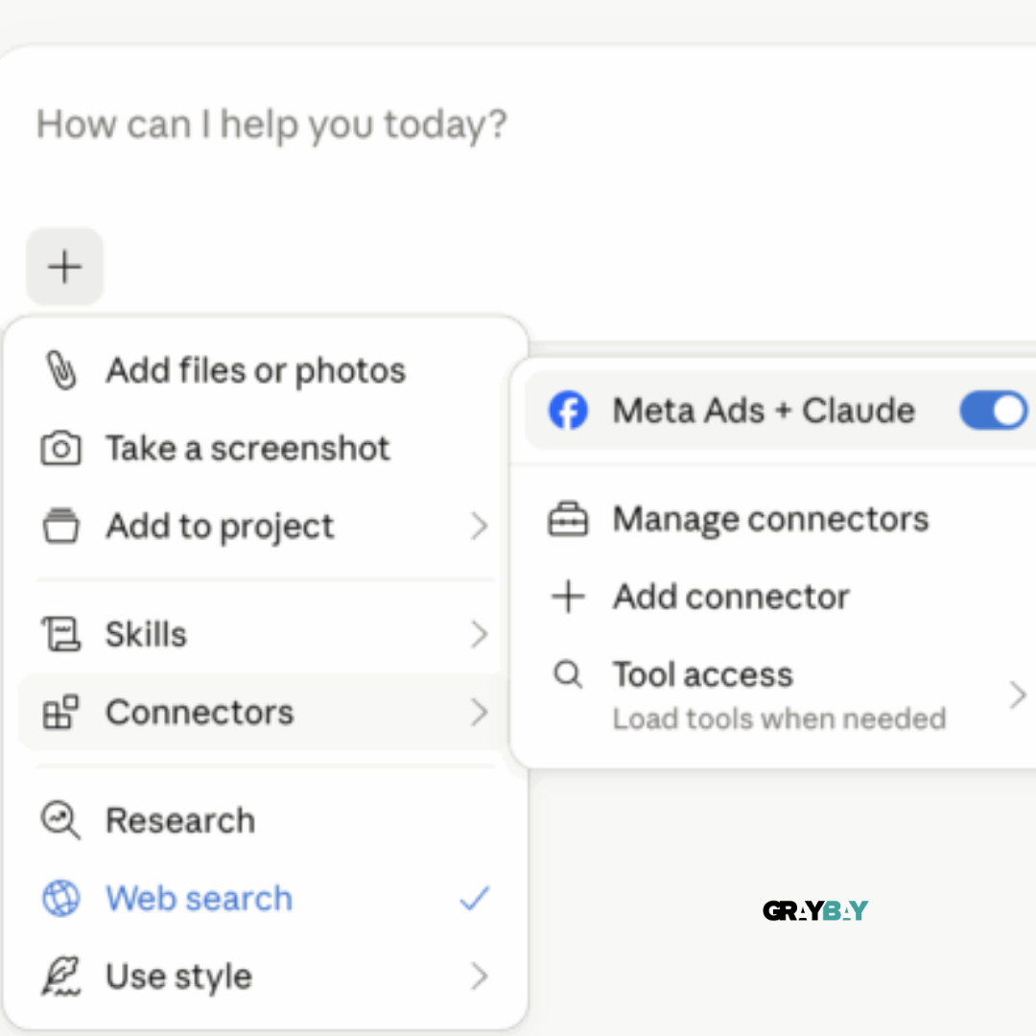This screenshot has width=1036, height=1036.
Task: Open the Add to project entry
Action: click(265, 526)
